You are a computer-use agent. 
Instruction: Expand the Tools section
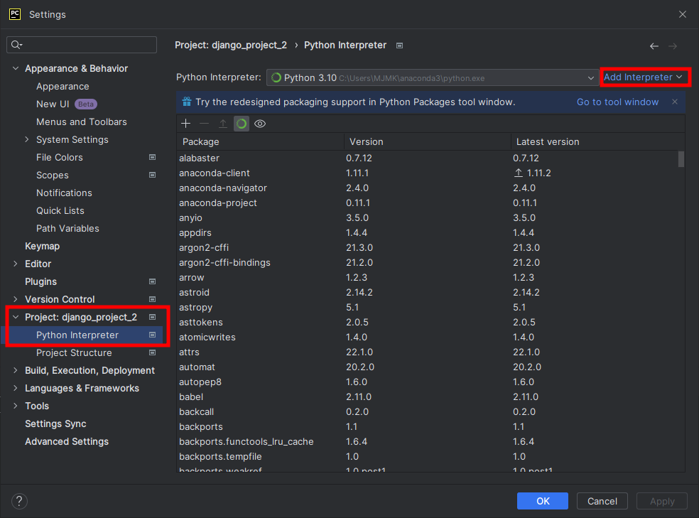[x=16, y=406]
